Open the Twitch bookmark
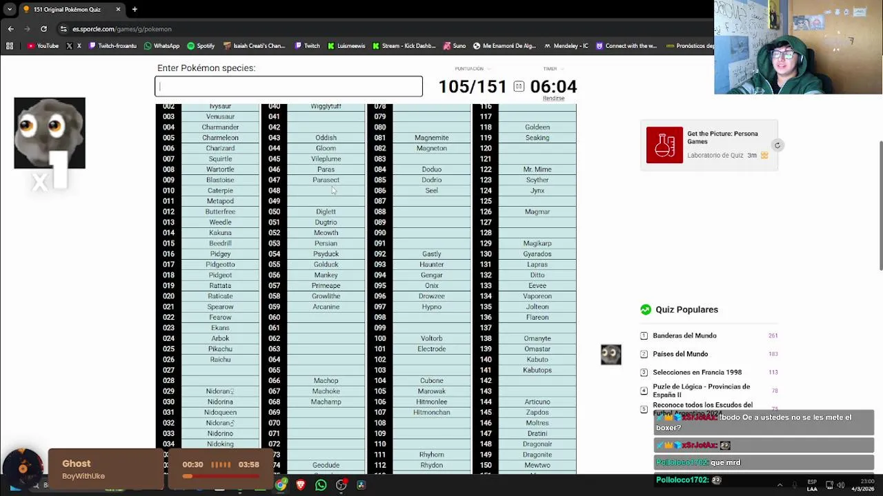Viewport: 883px width, 496px height. [307, 46]
